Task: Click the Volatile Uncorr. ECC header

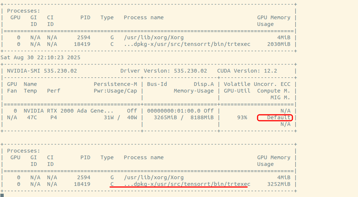Action: (x=257, y=84)
